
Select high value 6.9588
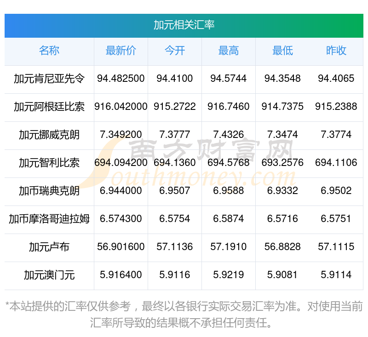pos(229,191)
